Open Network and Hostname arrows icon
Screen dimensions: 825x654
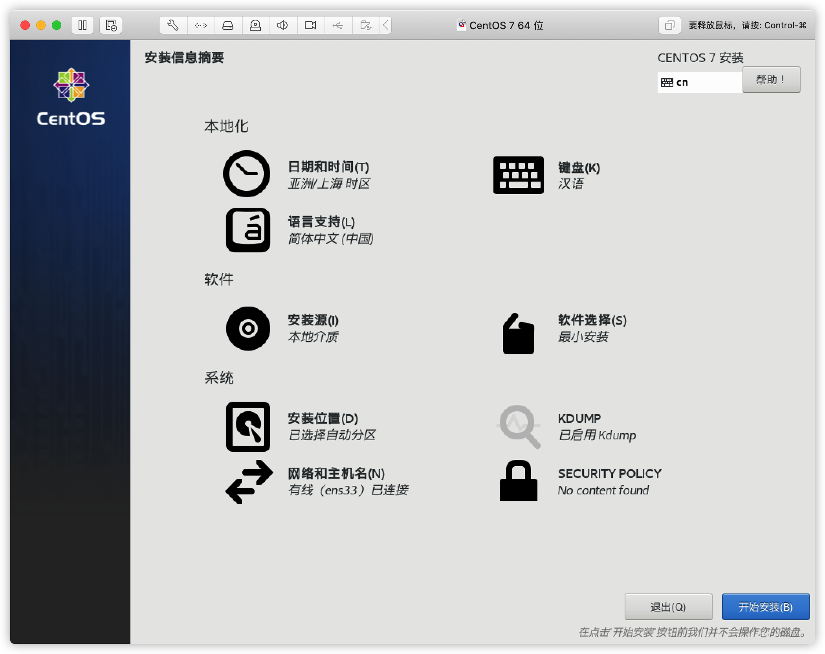click(249, 482)
